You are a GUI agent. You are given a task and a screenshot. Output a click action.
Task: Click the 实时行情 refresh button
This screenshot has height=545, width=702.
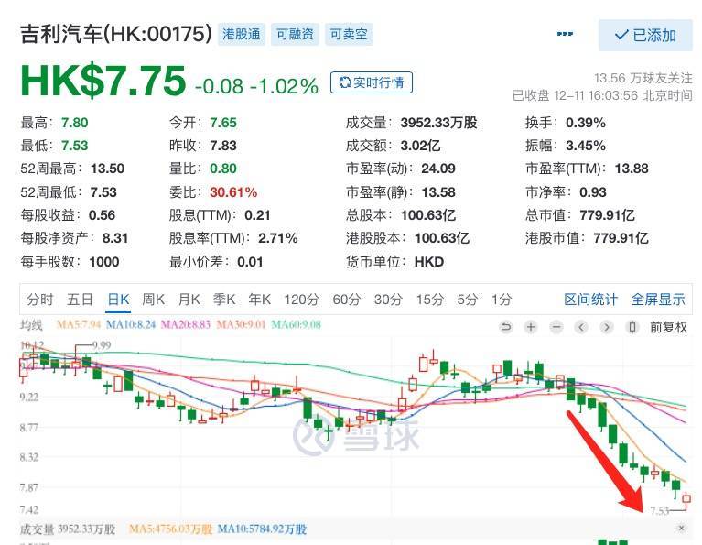click(x=372, y=82)
